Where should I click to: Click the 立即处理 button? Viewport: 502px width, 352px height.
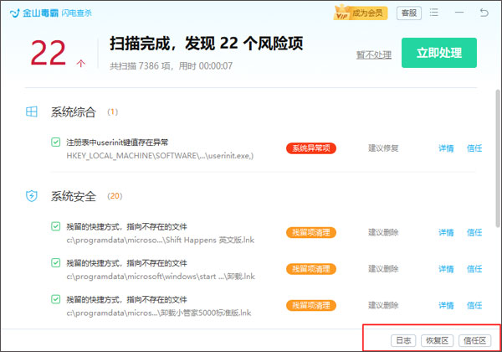pyautogui.click(x=439, y=53)
